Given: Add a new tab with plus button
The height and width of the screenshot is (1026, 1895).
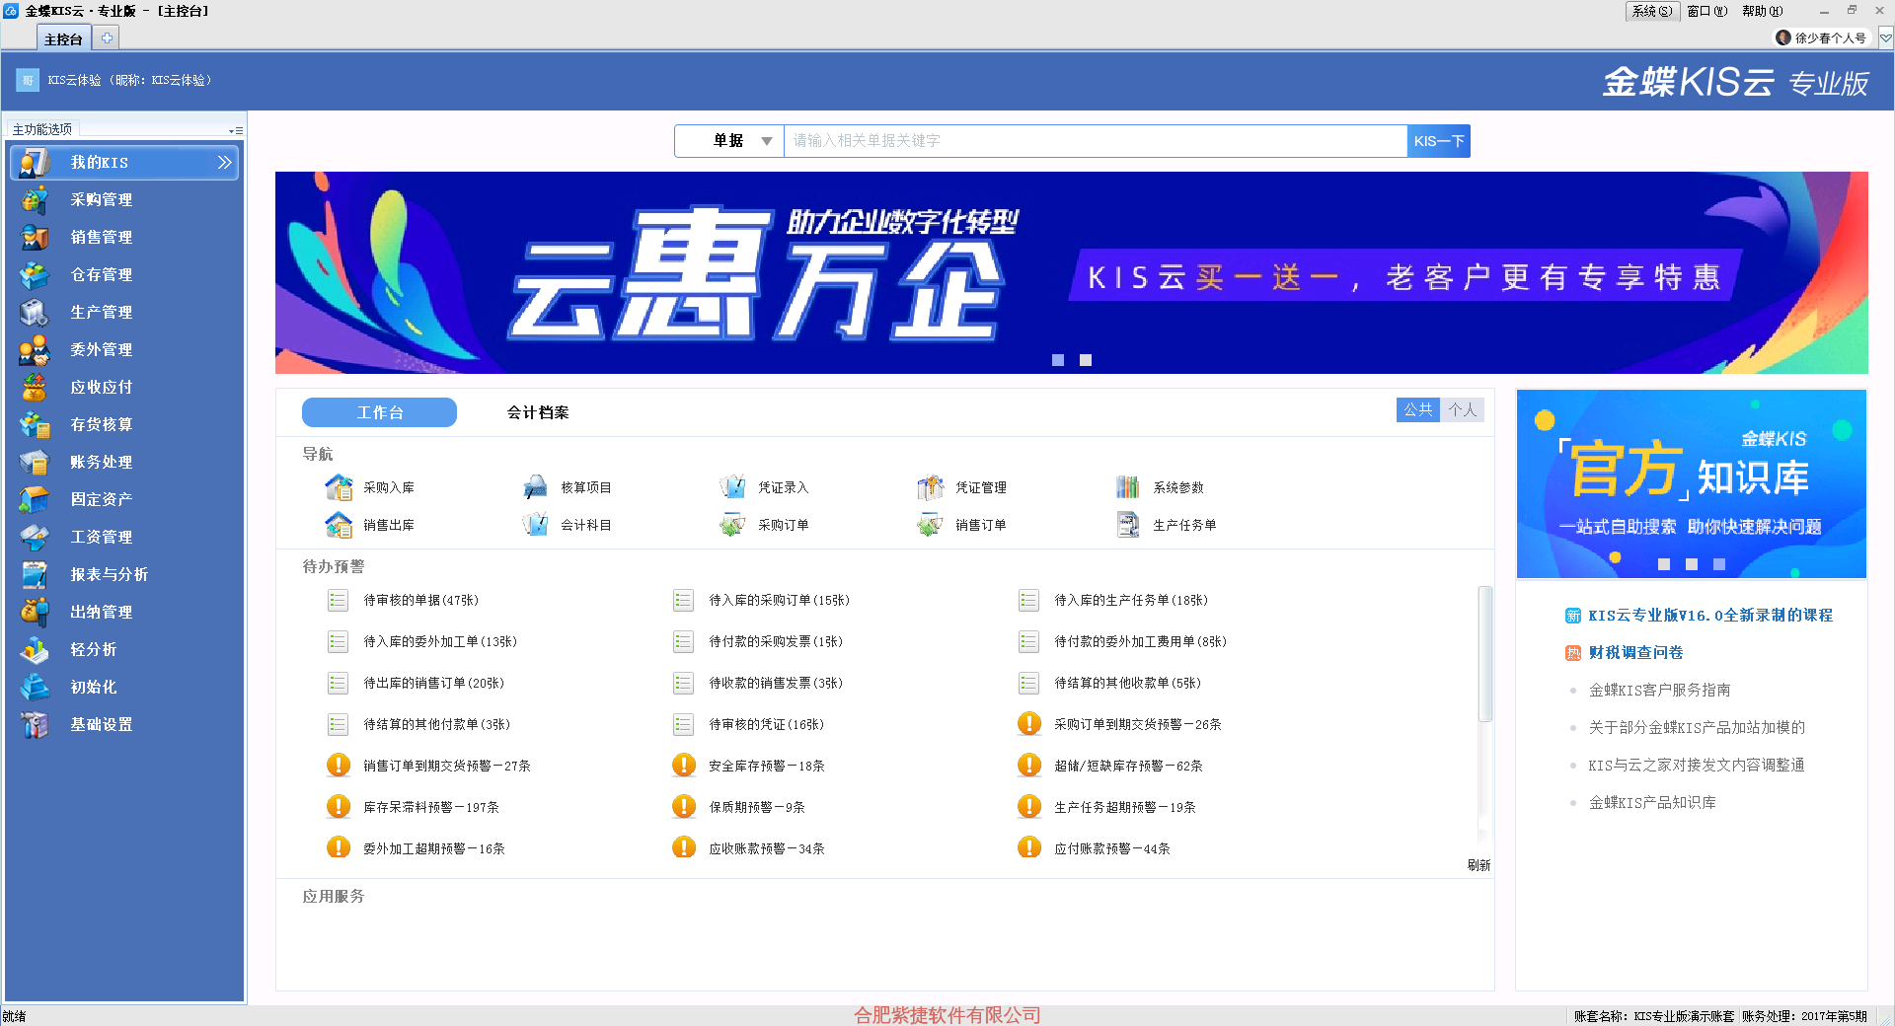Looking at the screenshot, I should point(107,37).
